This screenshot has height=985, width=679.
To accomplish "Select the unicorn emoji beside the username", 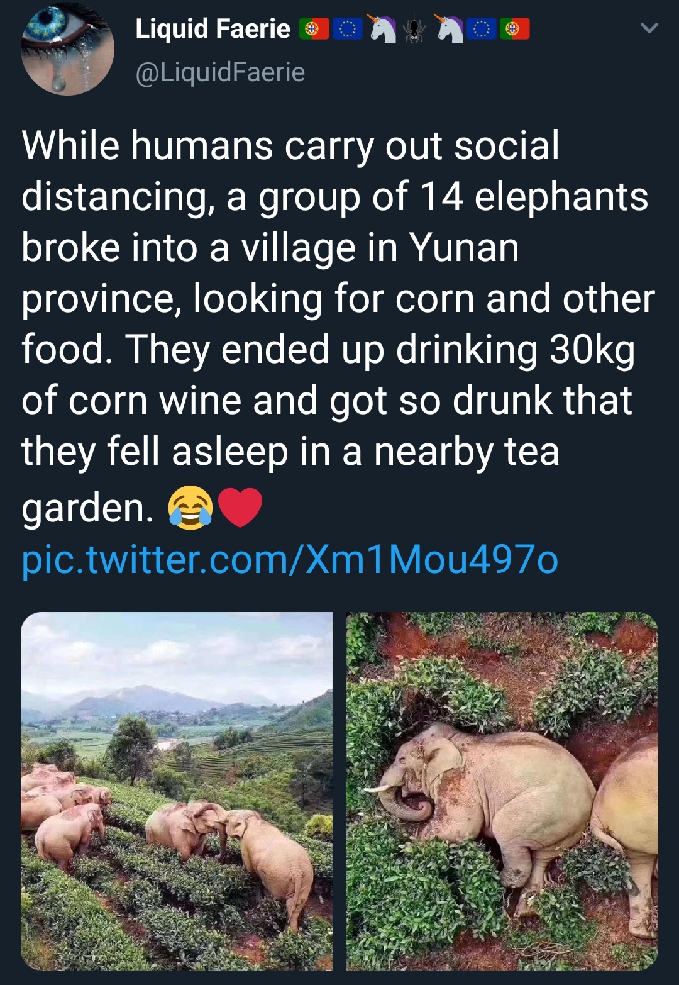I will (382, 28).
